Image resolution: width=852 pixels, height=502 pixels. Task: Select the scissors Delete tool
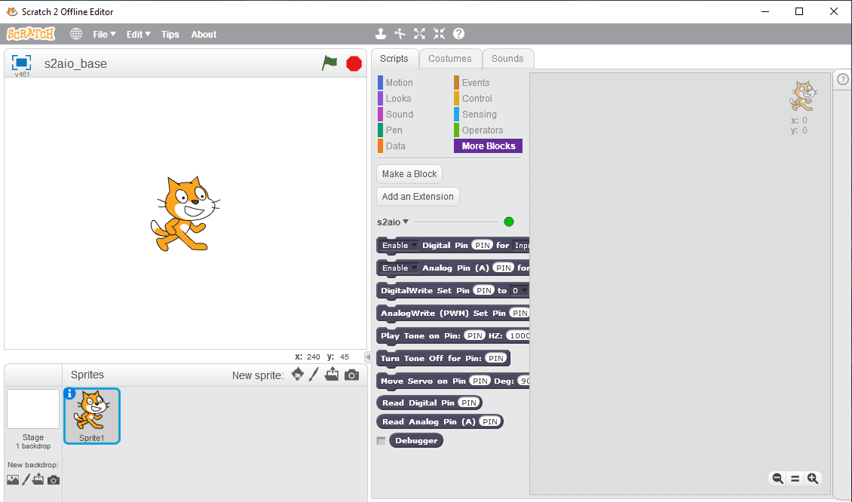(400, 33)
